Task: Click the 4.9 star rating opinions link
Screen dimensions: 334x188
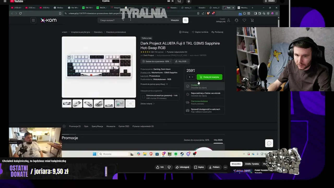Action: [152, 52]
